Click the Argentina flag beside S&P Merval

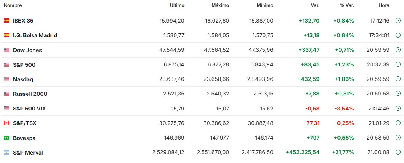pos(7,153)
